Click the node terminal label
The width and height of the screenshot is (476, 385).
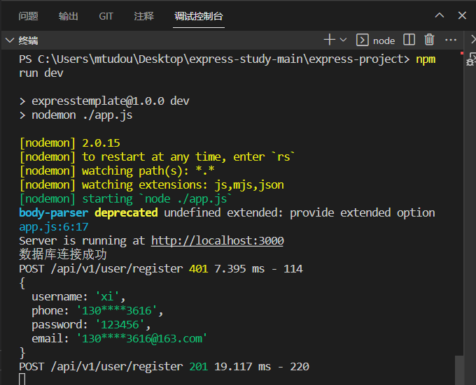(384, 41)
